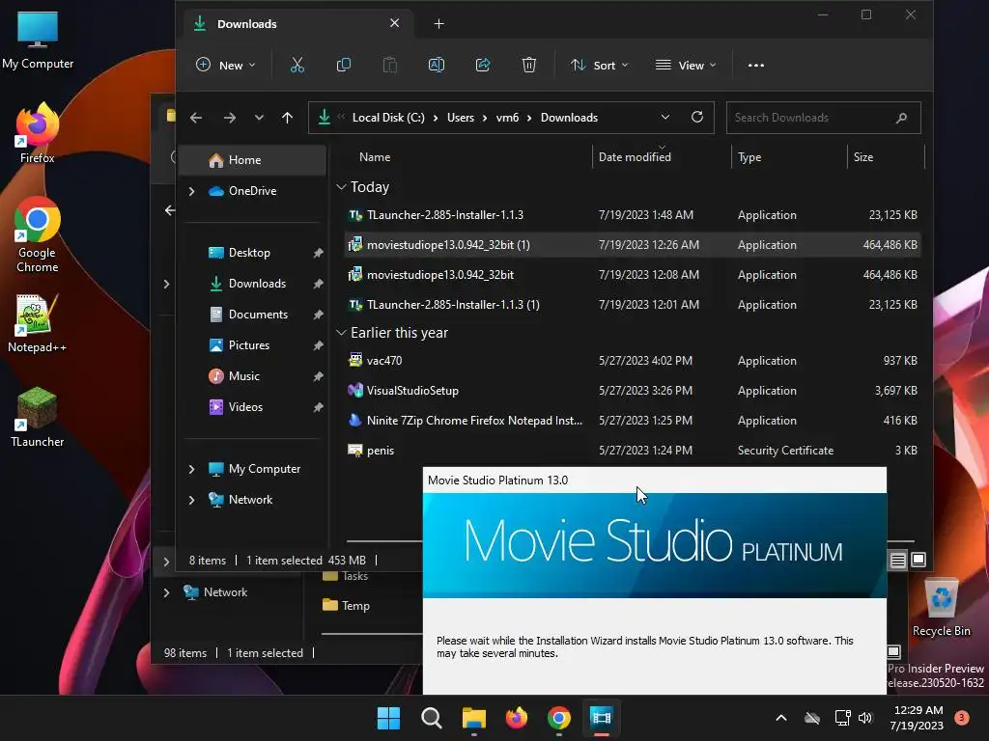Click the Windows Start button
989x741 pixels.
click(388, 718)
